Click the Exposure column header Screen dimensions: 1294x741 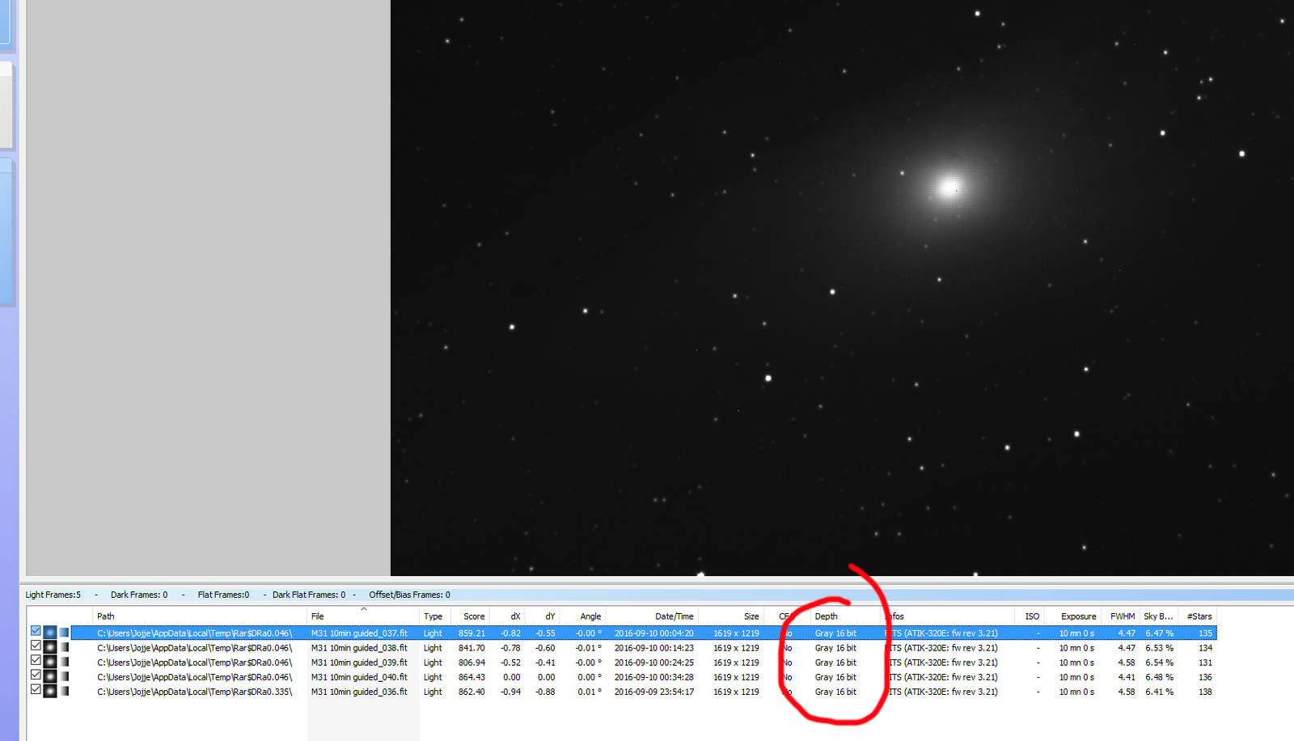coord(1078,616)
